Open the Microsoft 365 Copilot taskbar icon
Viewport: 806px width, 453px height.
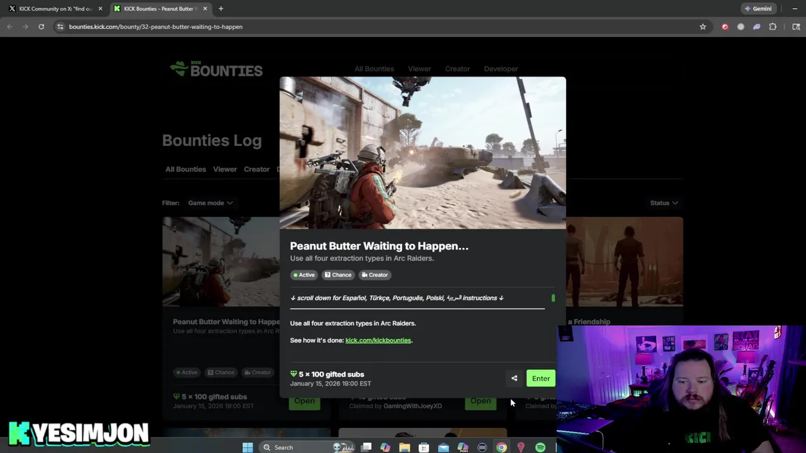click(x=463, y=447)
